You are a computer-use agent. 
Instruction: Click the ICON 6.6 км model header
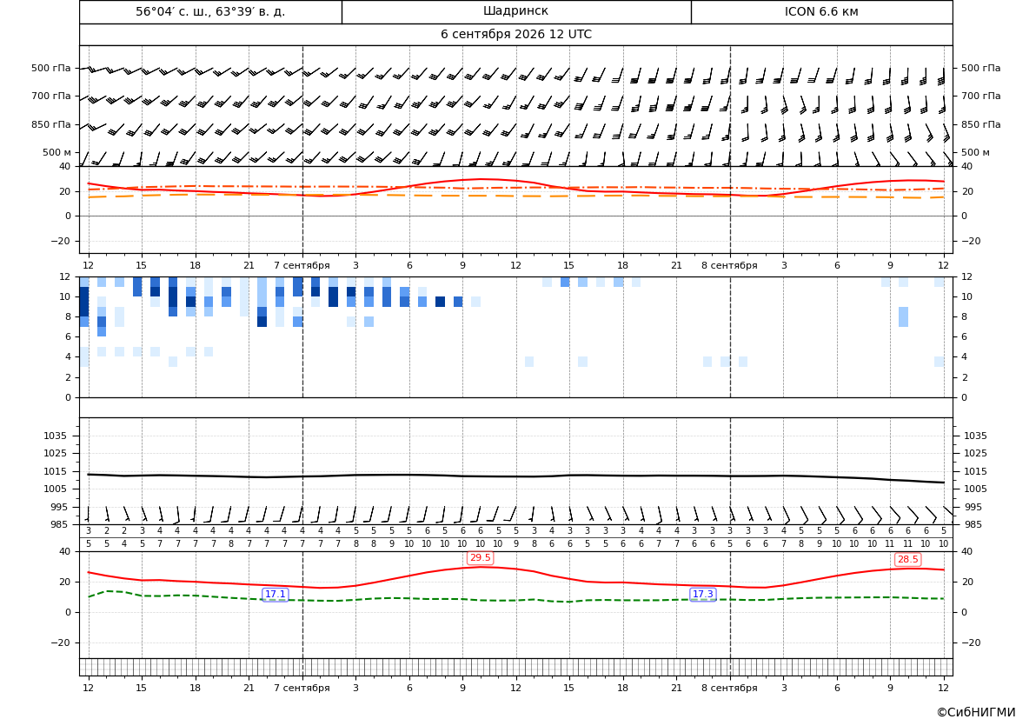click(821, 11)
